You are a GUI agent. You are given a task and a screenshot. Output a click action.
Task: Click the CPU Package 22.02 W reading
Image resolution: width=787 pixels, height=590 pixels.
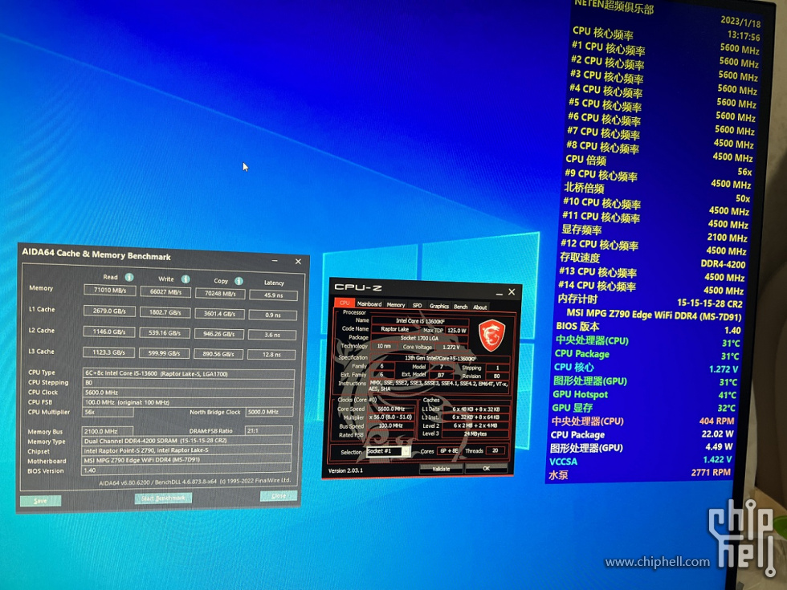[x=642, y=434]
